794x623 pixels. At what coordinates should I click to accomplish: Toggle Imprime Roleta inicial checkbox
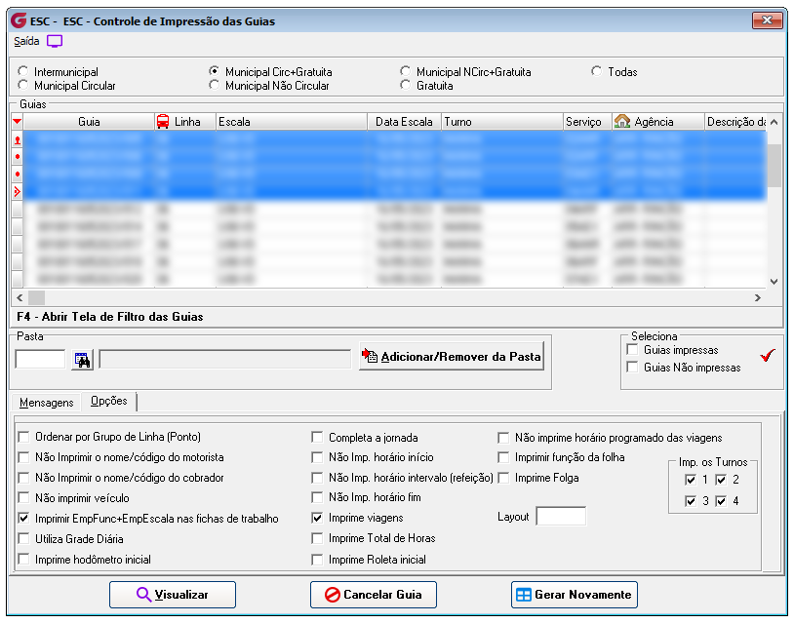[x=317, y=560]
